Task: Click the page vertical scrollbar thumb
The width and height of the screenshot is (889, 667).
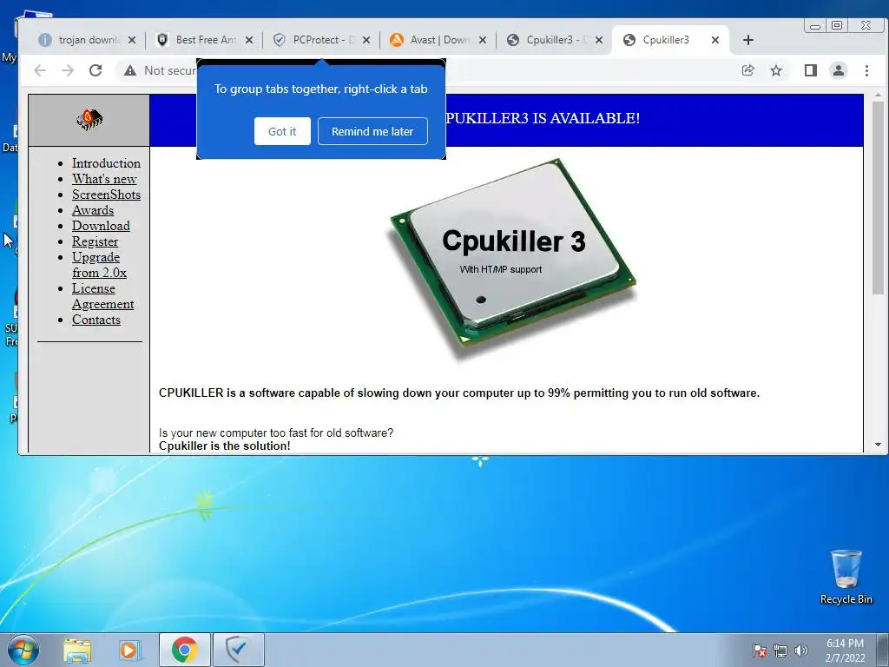Action: [x=879, y=197]
